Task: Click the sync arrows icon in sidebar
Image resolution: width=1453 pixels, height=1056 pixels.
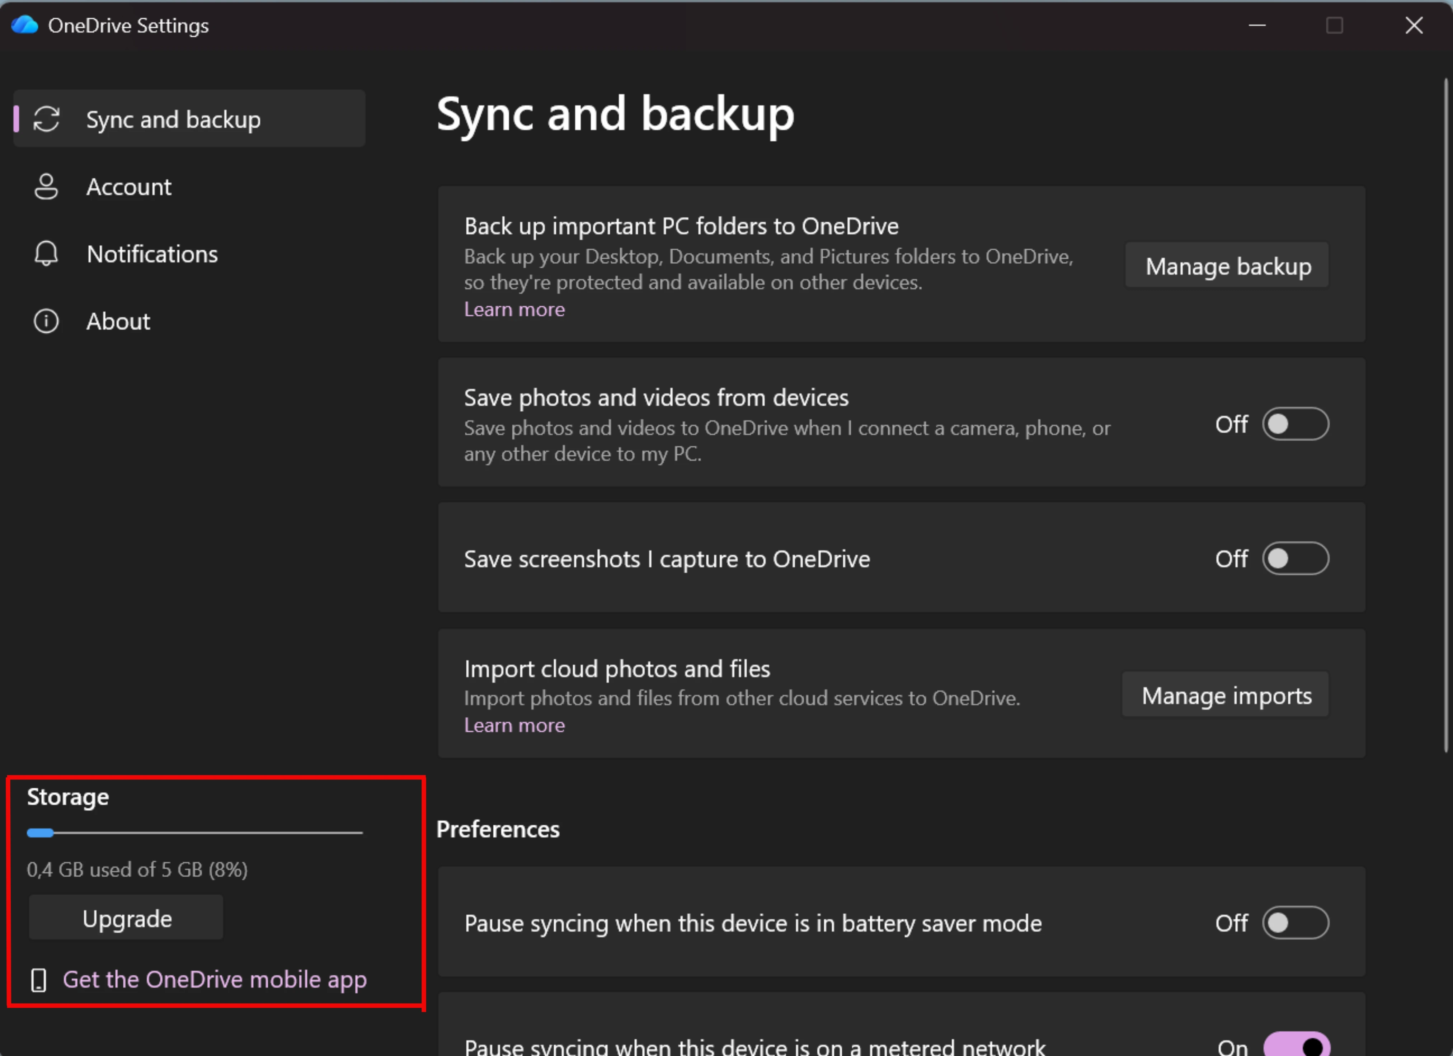Action: (46, 119)
